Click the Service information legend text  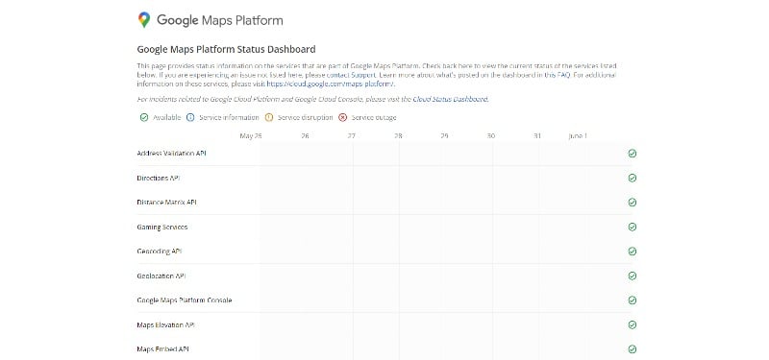pyautogui.click(x=229, y=117)
